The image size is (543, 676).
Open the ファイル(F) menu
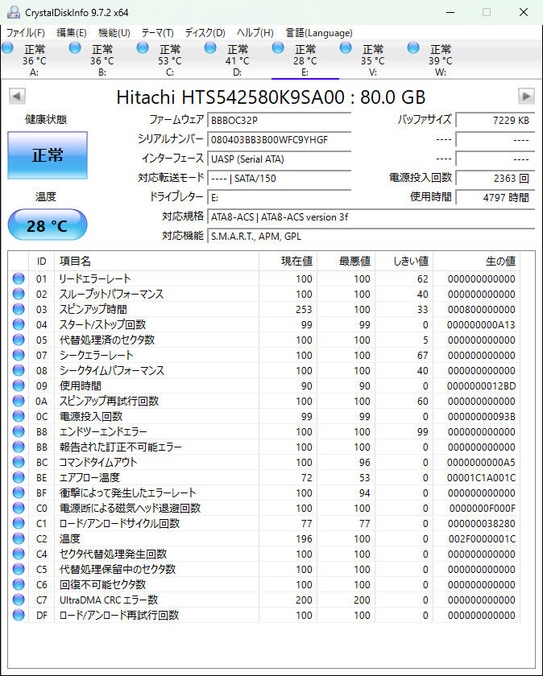[26, 33]
